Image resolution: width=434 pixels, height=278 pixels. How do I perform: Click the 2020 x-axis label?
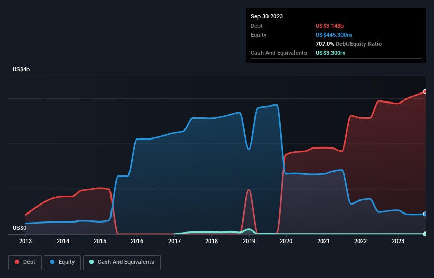click(x=286, y=241)
